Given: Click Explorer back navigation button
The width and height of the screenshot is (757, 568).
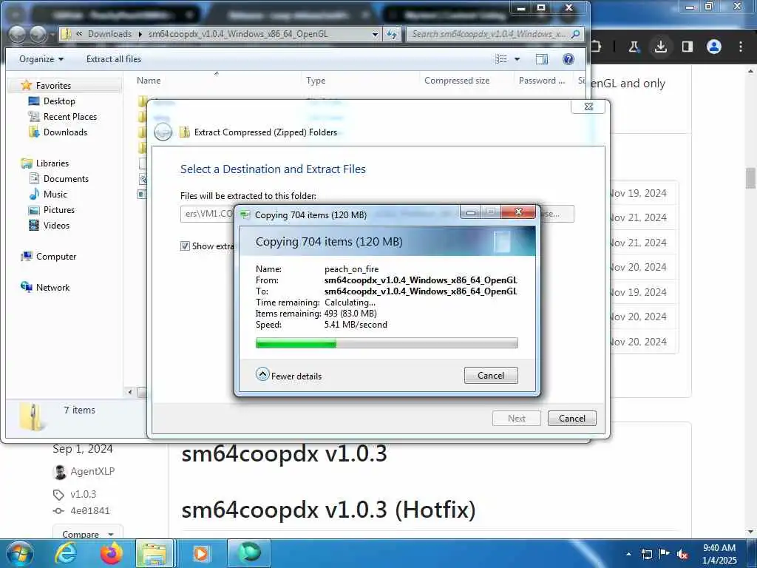Looking at the screenshot, I should click(18, 34).
